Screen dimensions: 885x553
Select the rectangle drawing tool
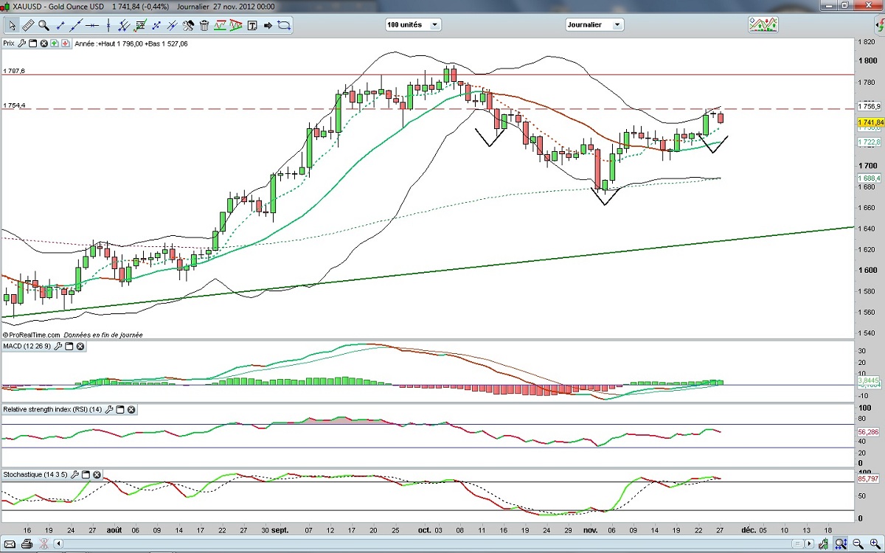click(x=285, y=25)
